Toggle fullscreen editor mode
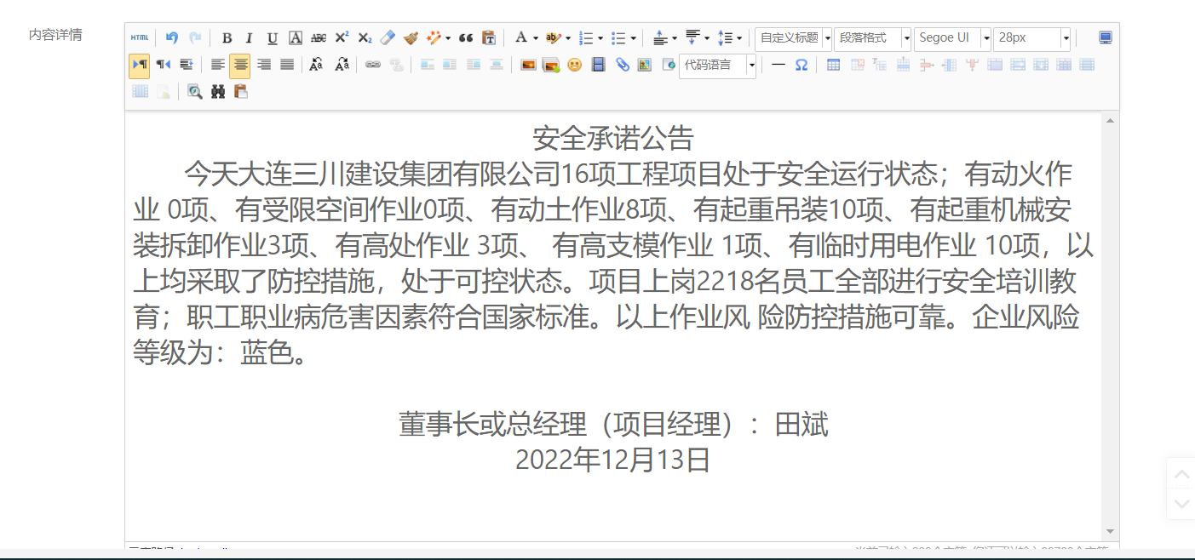The height and width of the screenshot is (560, 1195). click(x=1106, y=37)
